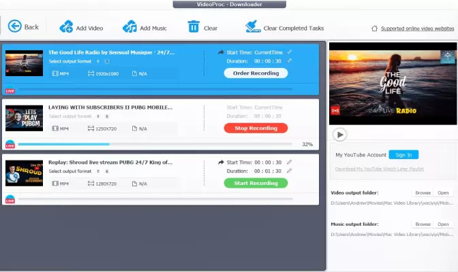Click Stop Recording button

click(x=256, y=129)
